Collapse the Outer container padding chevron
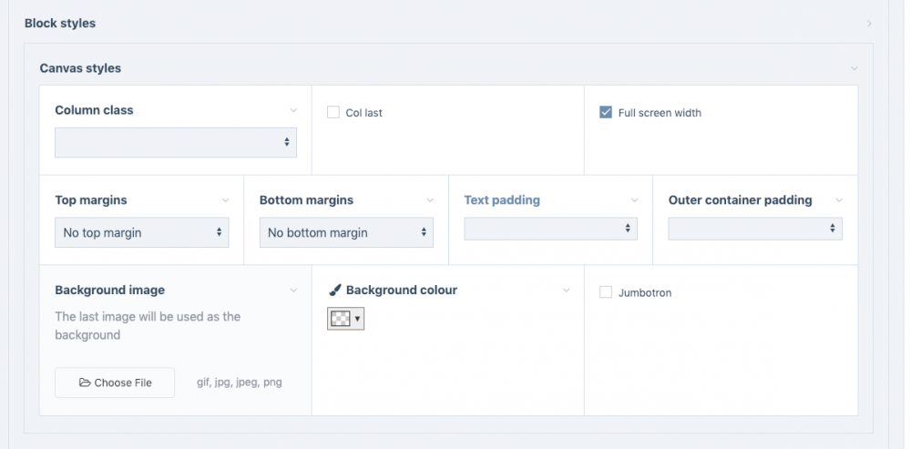 (x=839, y=200)
